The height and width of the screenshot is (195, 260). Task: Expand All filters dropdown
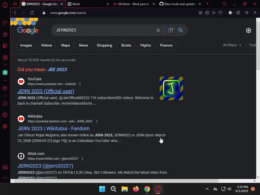232,45
